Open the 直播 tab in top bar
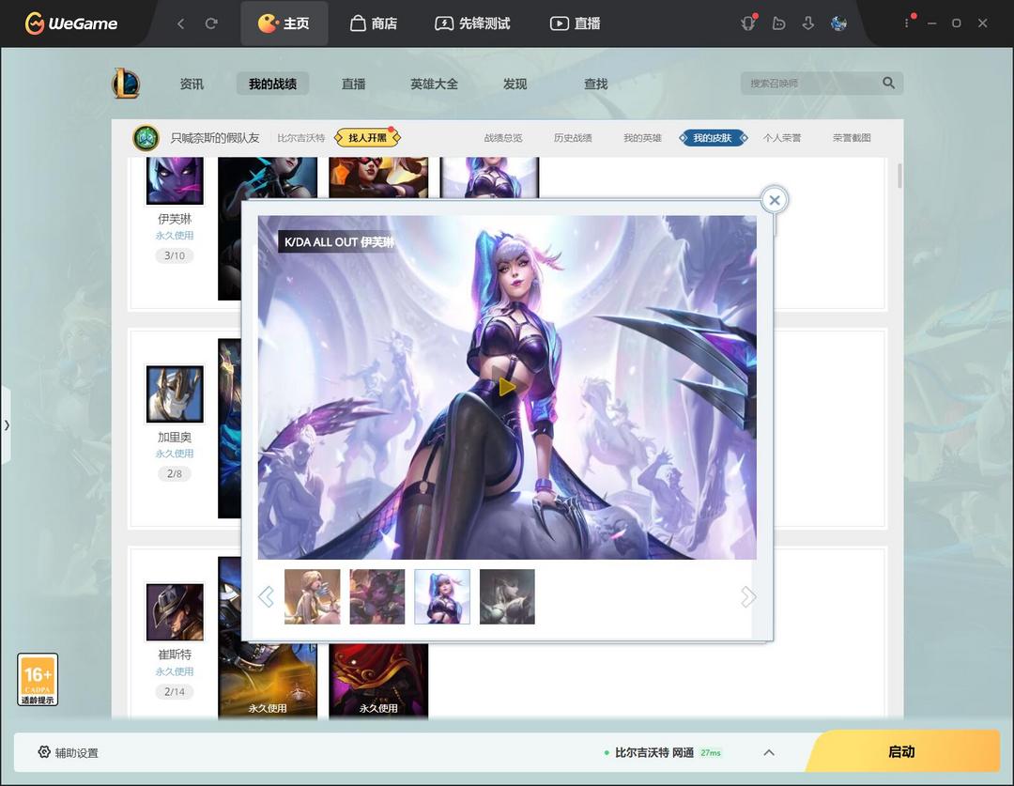 575,23
